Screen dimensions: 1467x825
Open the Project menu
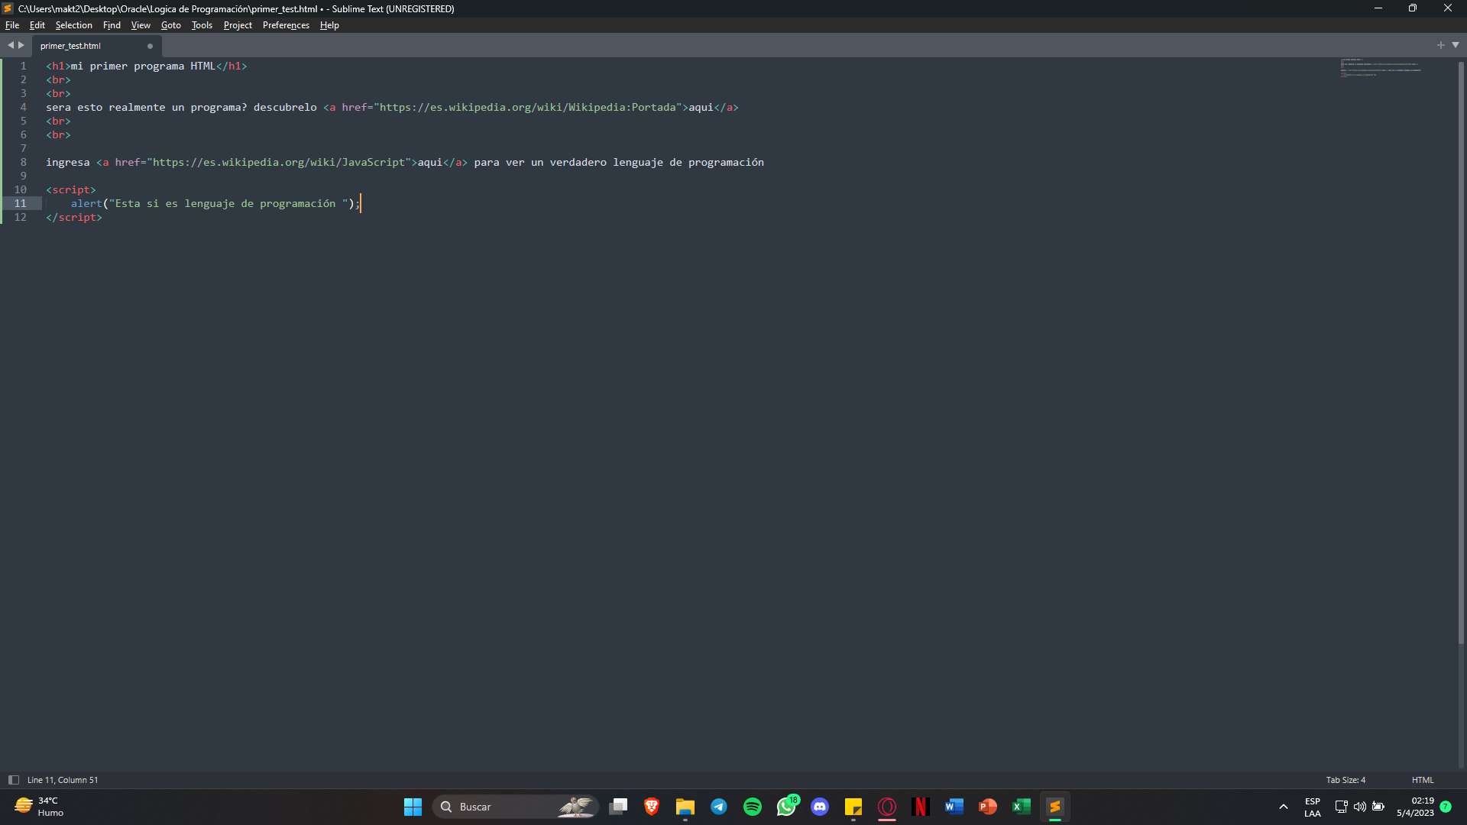point(238,25)
